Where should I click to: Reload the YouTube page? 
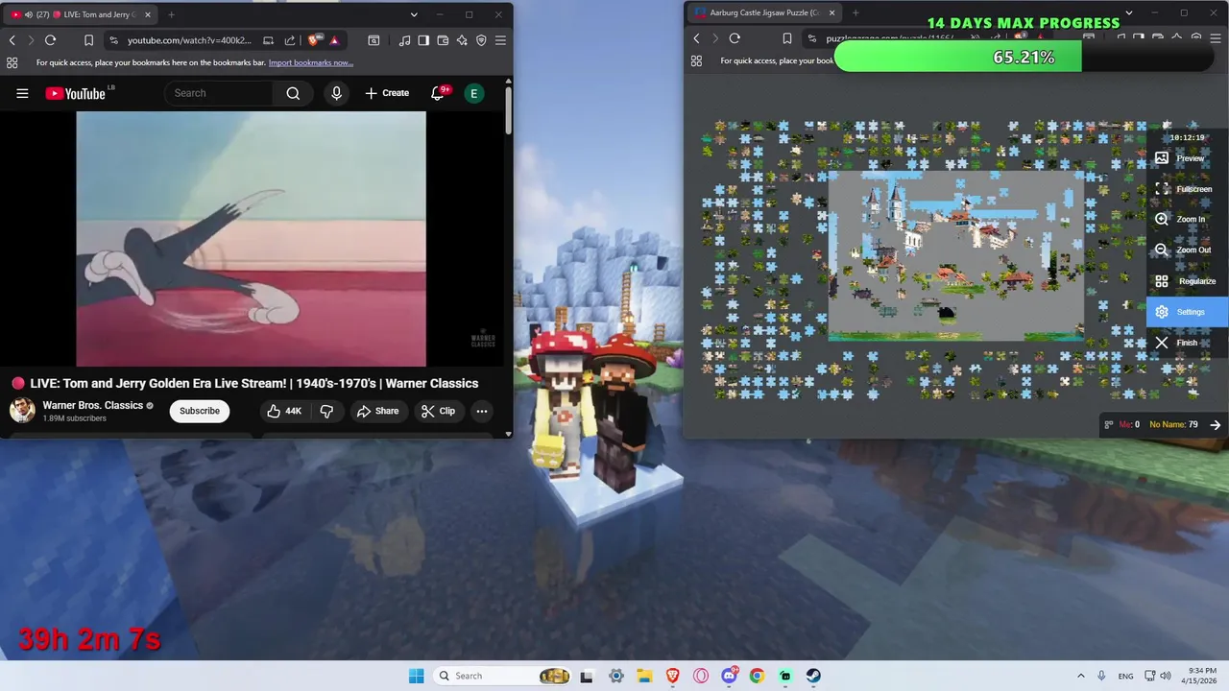pyautogui.click(x=50, y=40)
